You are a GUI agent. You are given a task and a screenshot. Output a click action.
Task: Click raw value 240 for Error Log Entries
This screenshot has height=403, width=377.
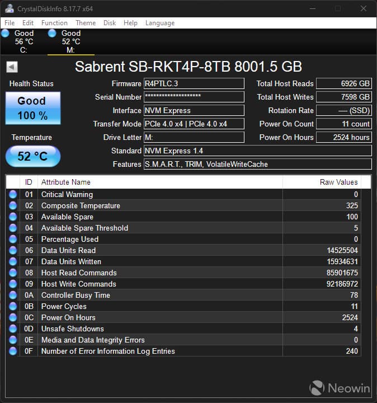[352, 351]
